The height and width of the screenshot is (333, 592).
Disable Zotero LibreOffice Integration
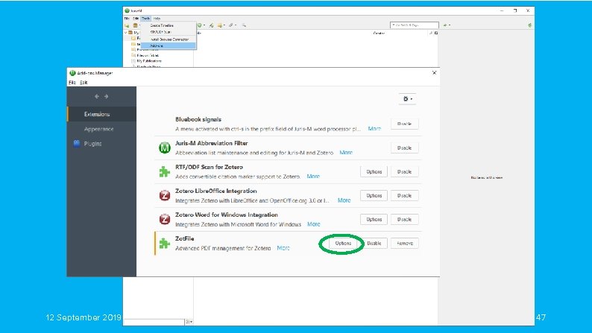coord(404,195)
